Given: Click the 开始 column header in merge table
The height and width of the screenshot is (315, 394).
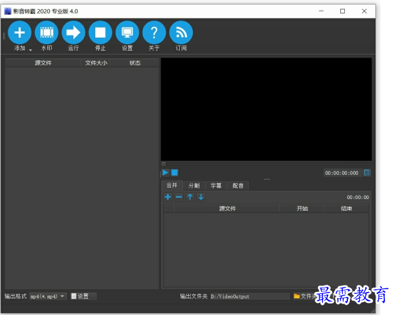Looking at the screenshot, I should tap(302, 208).
